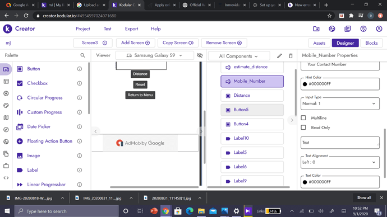Open the theme palette icon in header
Screen dimensions: 387x217
[332, 29]
